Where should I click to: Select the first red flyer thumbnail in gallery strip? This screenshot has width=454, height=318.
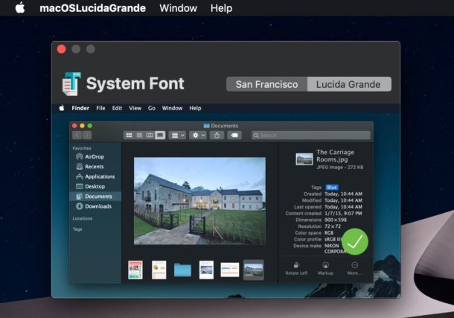135,270
